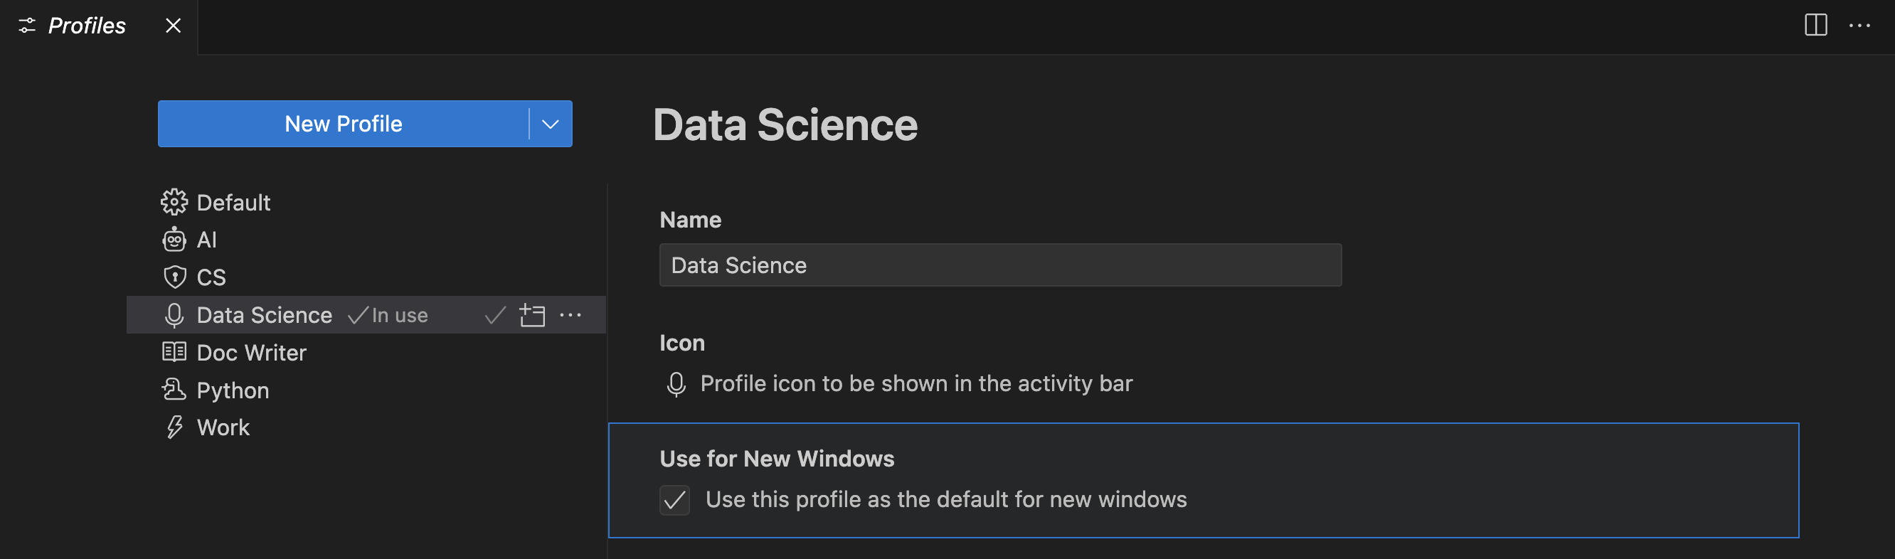1895x559 pixels.
Task: Uncheck default for new windows checkbox
Action: (674, 500)
